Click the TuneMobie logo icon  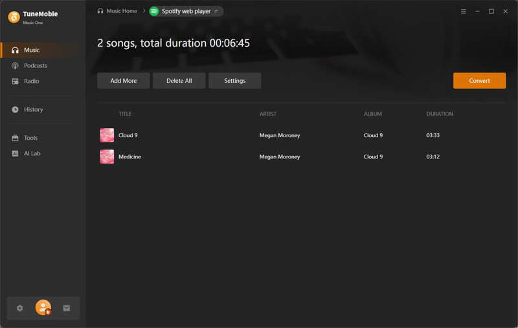pos(14,17)
